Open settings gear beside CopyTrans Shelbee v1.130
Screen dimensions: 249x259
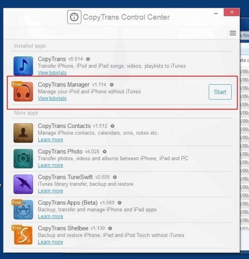(110, 228)
